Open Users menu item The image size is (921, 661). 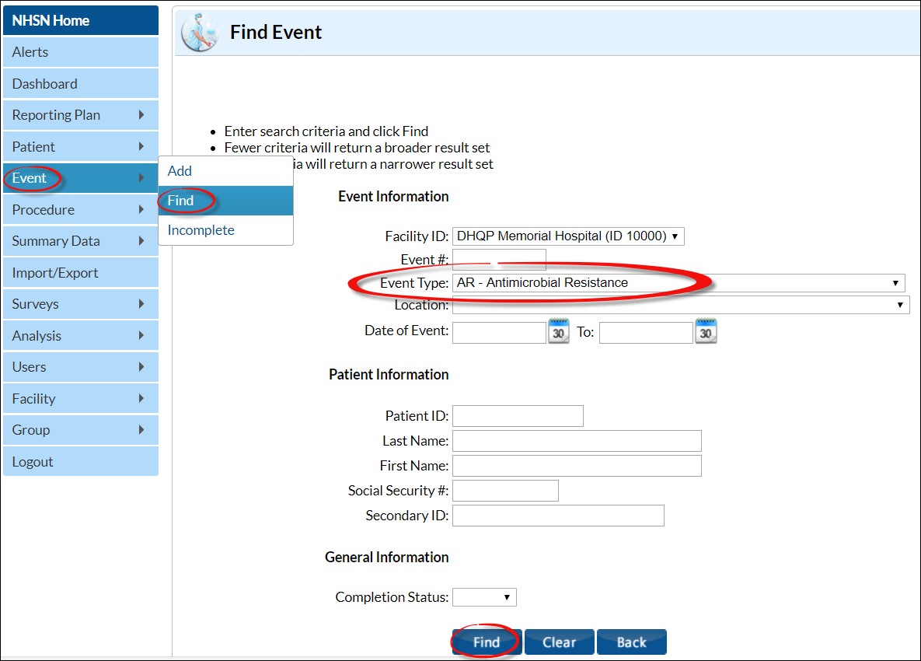click(81, 366)
